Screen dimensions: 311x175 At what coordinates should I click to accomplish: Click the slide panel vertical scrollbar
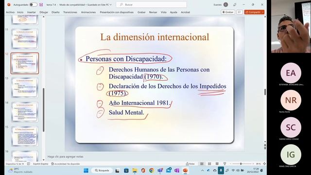click(44, 110)
